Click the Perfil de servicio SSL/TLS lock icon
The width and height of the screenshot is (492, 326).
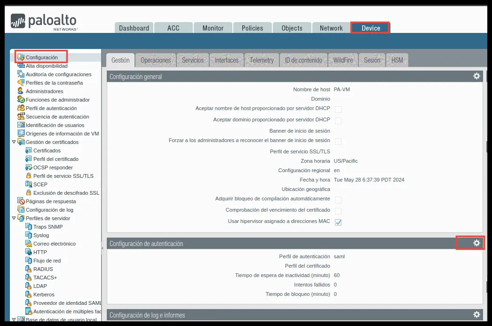tap(29, 176)
